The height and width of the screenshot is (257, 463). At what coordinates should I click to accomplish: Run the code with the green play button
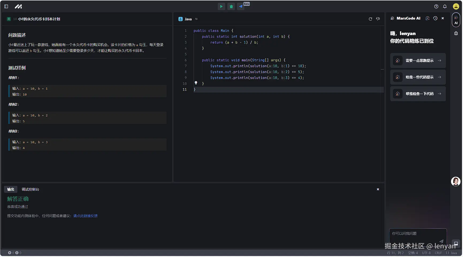pos(221,6)
